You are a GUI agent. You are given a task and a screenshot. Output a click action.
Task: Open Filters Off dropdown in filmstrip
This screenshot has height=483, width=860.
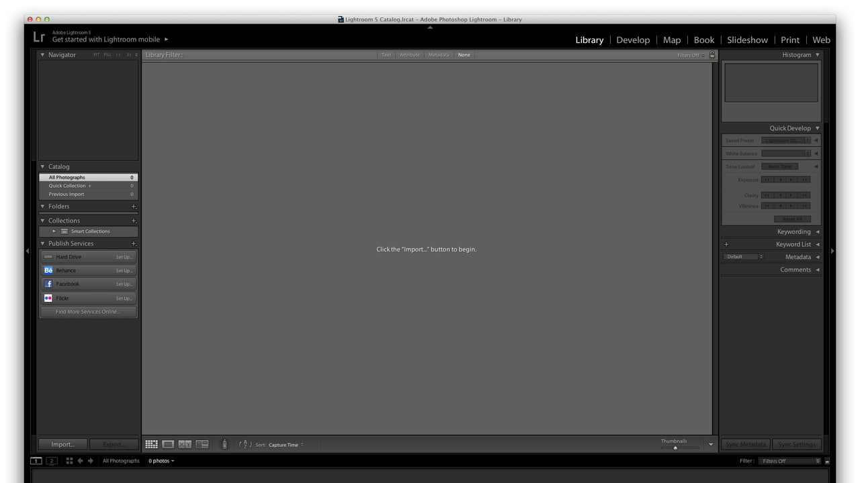(x=790, y=462)
